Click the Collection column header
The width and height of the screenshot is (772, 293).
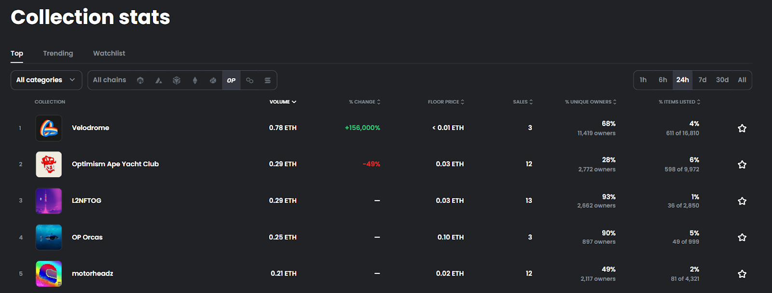click(50, 102)
